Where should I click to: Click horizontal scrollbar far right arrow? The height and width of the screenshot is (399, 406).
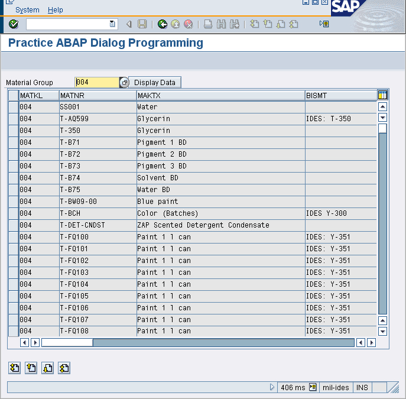[x=371, y=343]
